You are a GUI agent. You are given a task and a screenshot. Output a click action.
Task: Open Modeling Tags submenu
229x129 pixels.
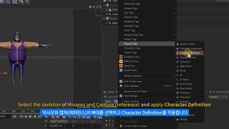pyautogui.click(x=147, y=21)
